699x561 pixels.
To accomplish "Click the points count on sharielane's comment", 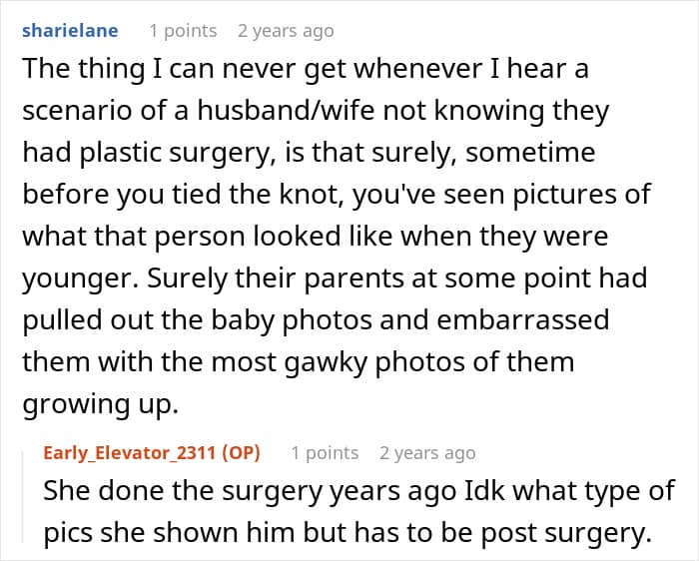I will point(183,31).
